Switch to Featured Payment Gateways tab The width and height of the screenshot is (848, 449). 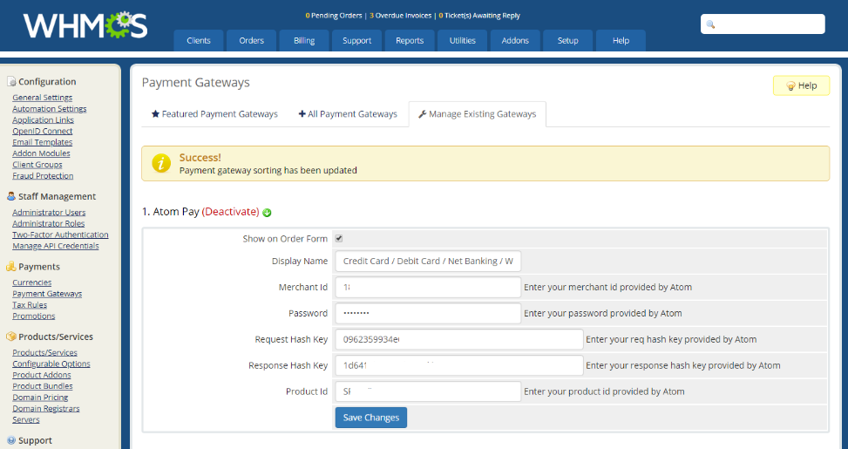point(214,114)
